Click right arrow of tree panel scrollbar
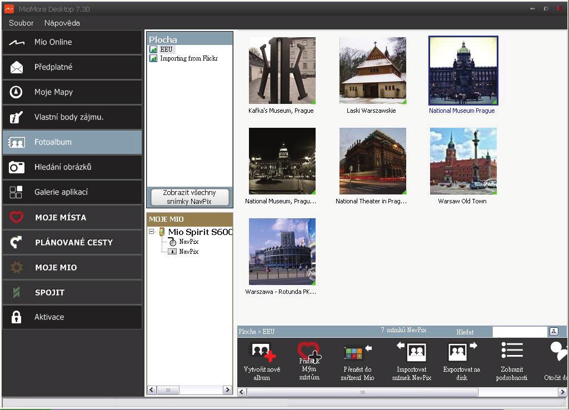569x410 pixels. point(227,390)
